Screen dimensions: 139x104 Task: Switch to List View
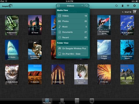point(62,101)
